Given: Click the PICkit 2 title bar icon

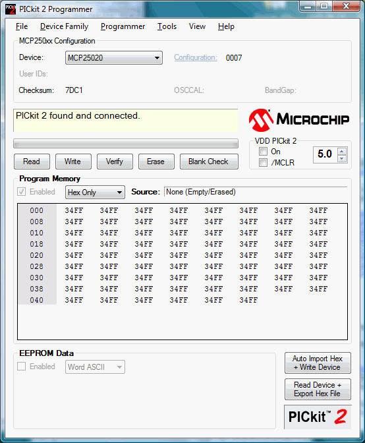Looking at the screenshot, I should 11,9.
